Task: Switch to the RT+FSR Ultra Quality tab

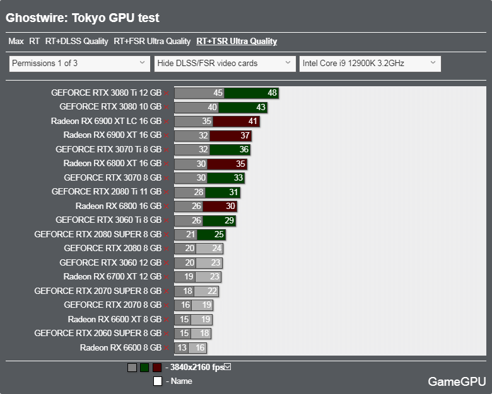Action: pyautogui.click(x=152, y=42)
